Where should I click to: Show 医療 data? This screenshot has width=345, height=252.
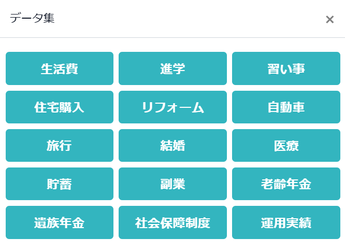coord(286,146)
